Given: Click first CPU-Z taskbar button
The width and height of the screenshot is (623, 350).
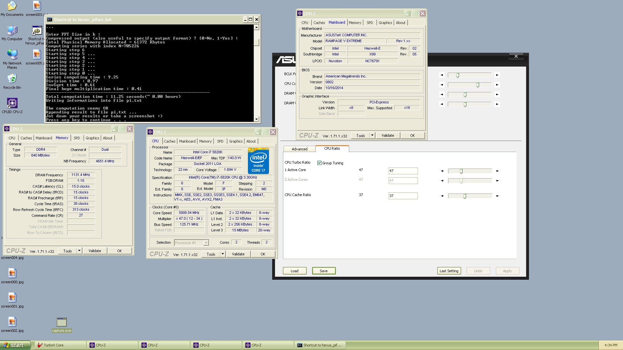Looking at the screenshot, I should (112, 345).
